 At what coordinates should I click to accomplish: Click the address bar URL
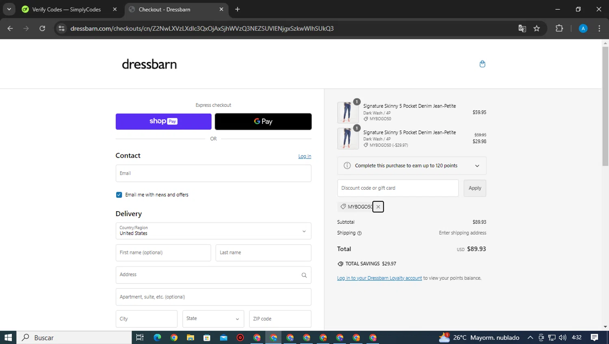pos(202,28)
